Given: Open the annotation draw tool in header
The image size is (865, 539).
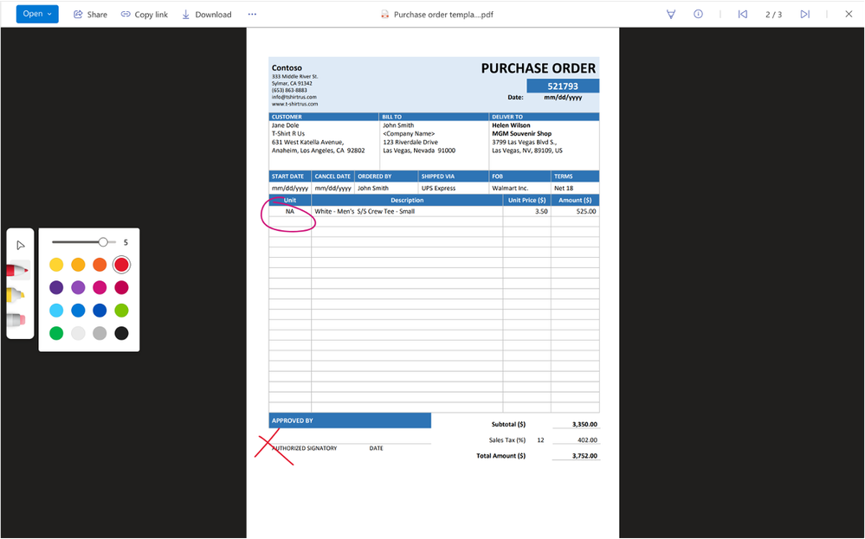Looking at the screenshot, I should pyautogui.click(x=671, y=15).
